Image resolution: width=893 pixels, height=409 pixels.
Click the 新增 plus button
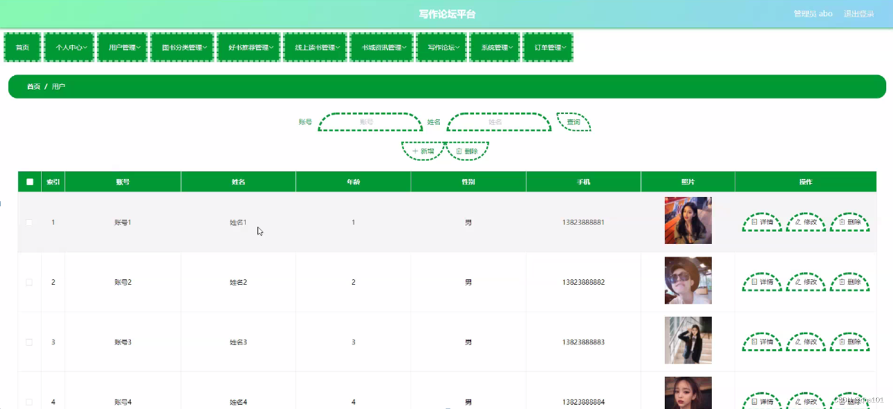[x=423, y=151]
